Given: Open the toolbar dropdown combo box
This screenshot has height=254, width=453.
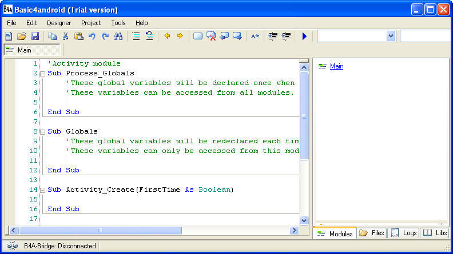Looking at the screenshot, I should click(391, 36).
